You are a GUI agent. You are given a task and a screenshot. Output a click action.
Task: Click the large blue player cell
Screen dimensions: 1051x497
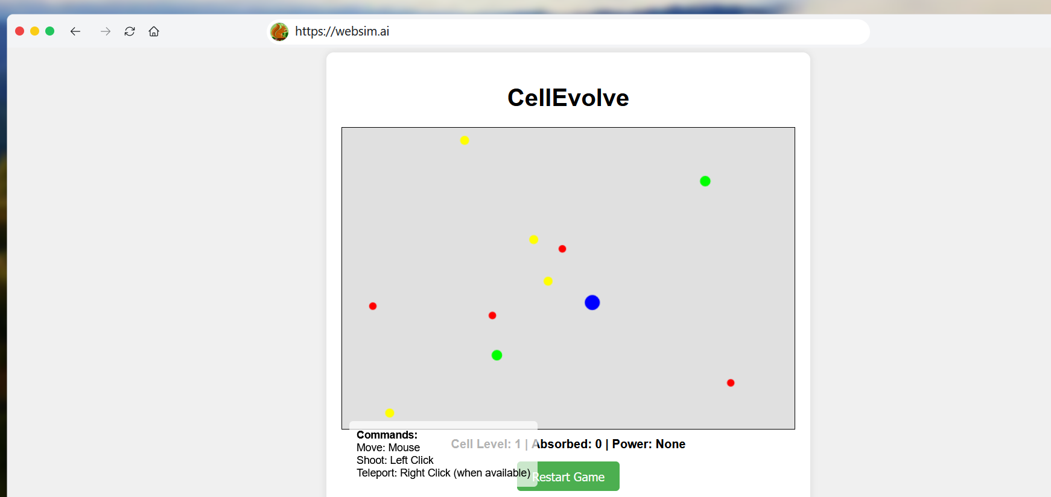592,302
